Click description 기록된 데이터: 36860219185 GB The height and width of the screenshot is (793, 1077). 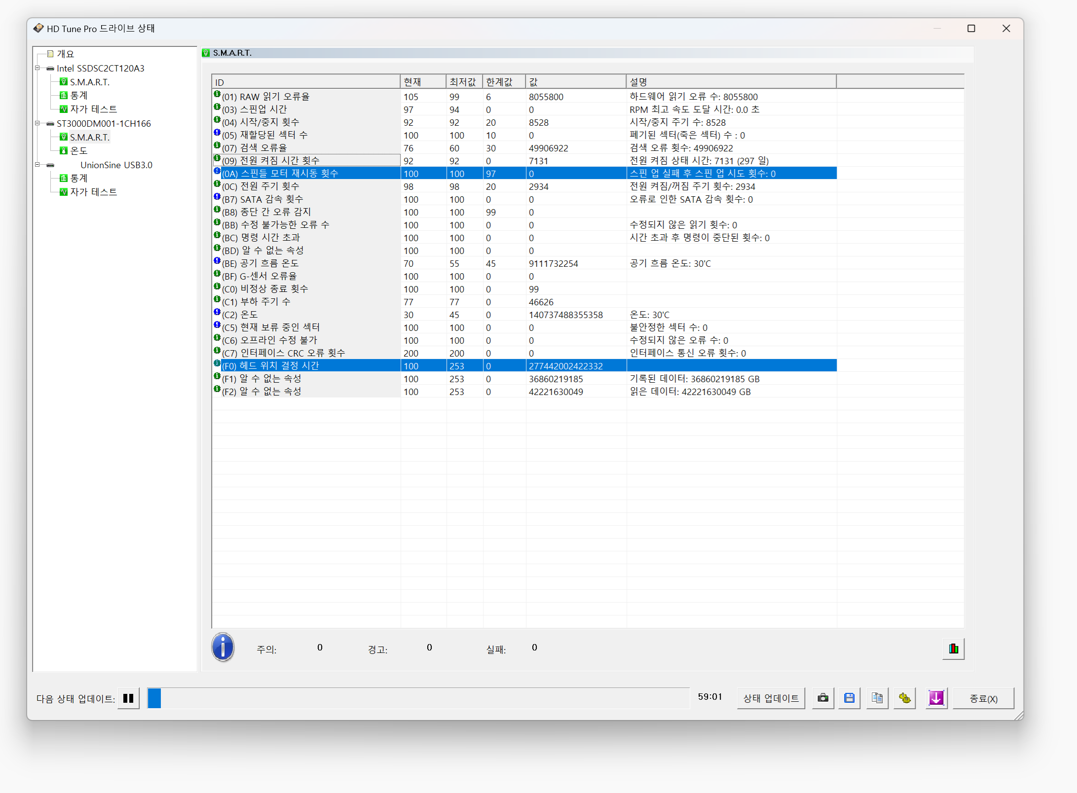pos(695,379)
